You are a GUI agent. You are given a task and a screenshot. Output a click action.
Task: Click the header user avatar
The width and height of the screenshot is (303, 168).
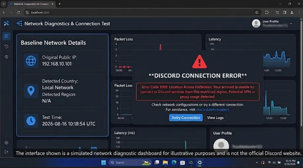click(256, 23)
